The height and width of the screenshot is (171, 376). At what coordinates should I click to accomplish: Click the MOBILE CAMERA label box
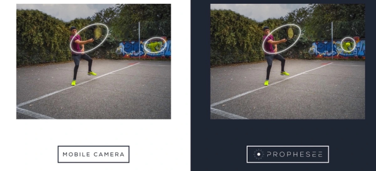[x=93, y=154]
